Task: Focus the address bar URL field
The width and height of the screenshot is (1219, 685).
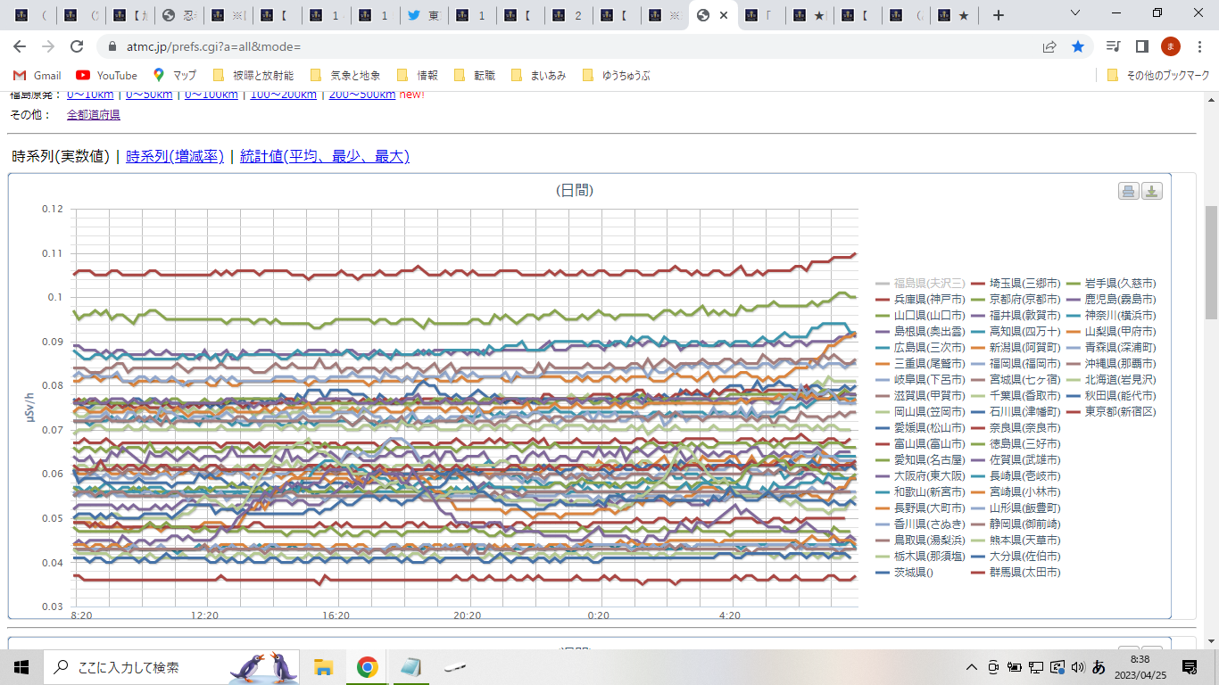Action: pyautogui.click(x=571, y=46)
